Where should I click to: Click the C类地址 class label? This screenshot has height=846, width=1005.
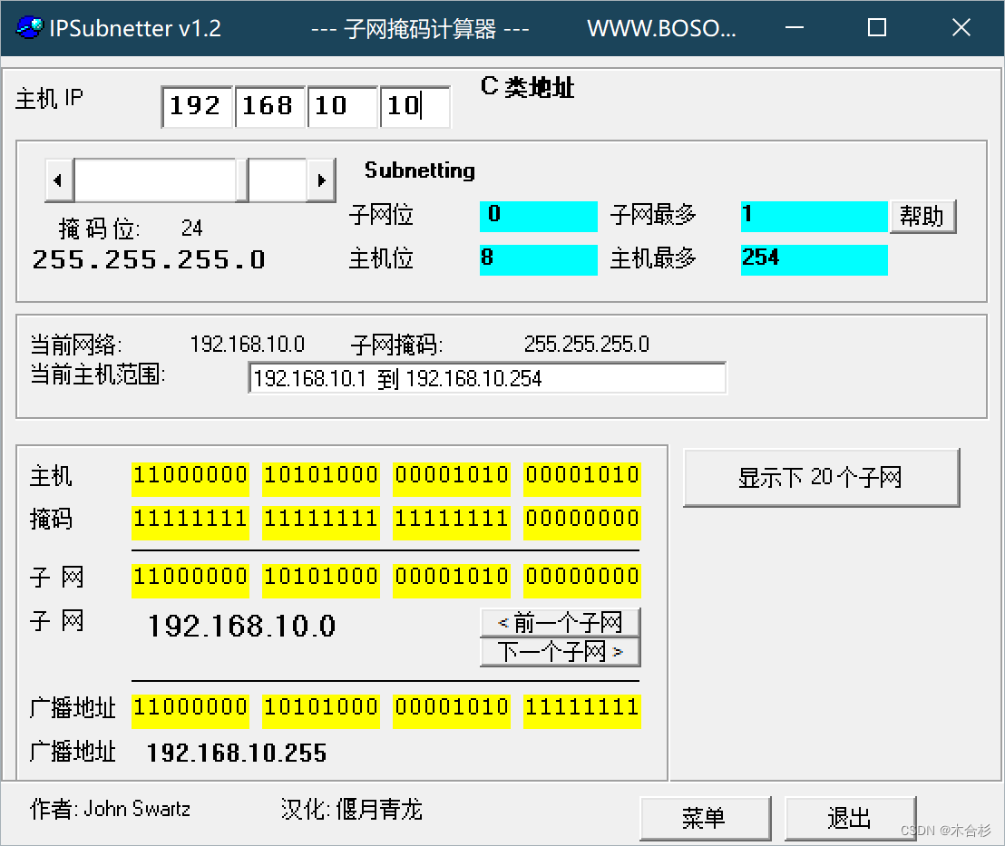527,87
